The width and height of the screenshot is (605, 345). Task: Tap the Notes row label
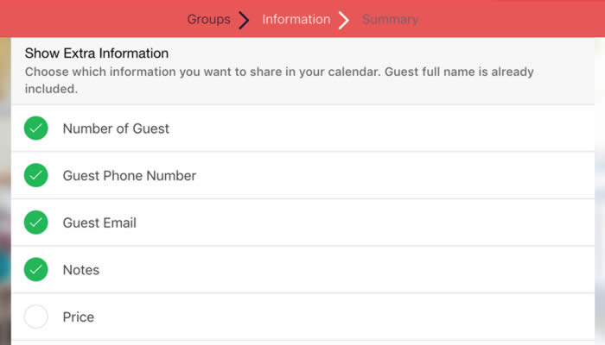(x=81, y=270)
